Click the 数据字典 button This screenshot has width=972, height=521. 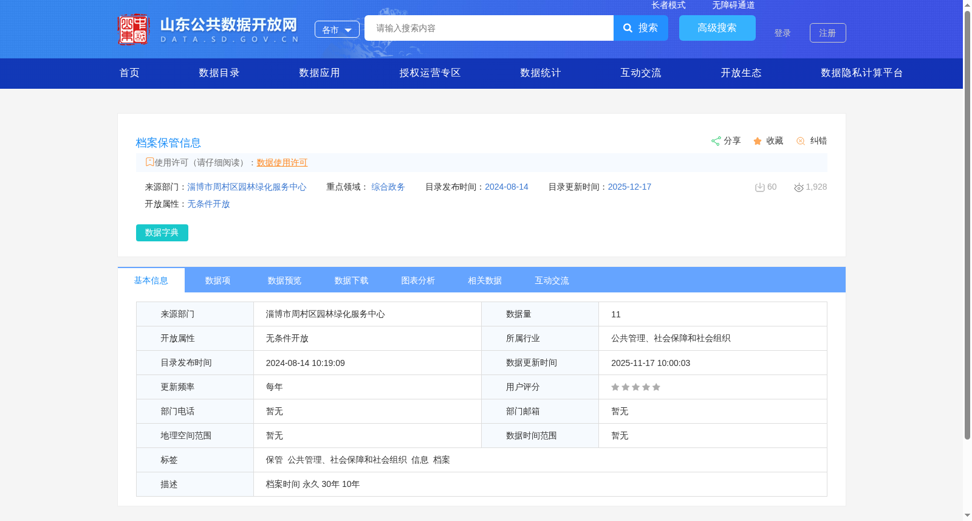[x=162, y=233]
